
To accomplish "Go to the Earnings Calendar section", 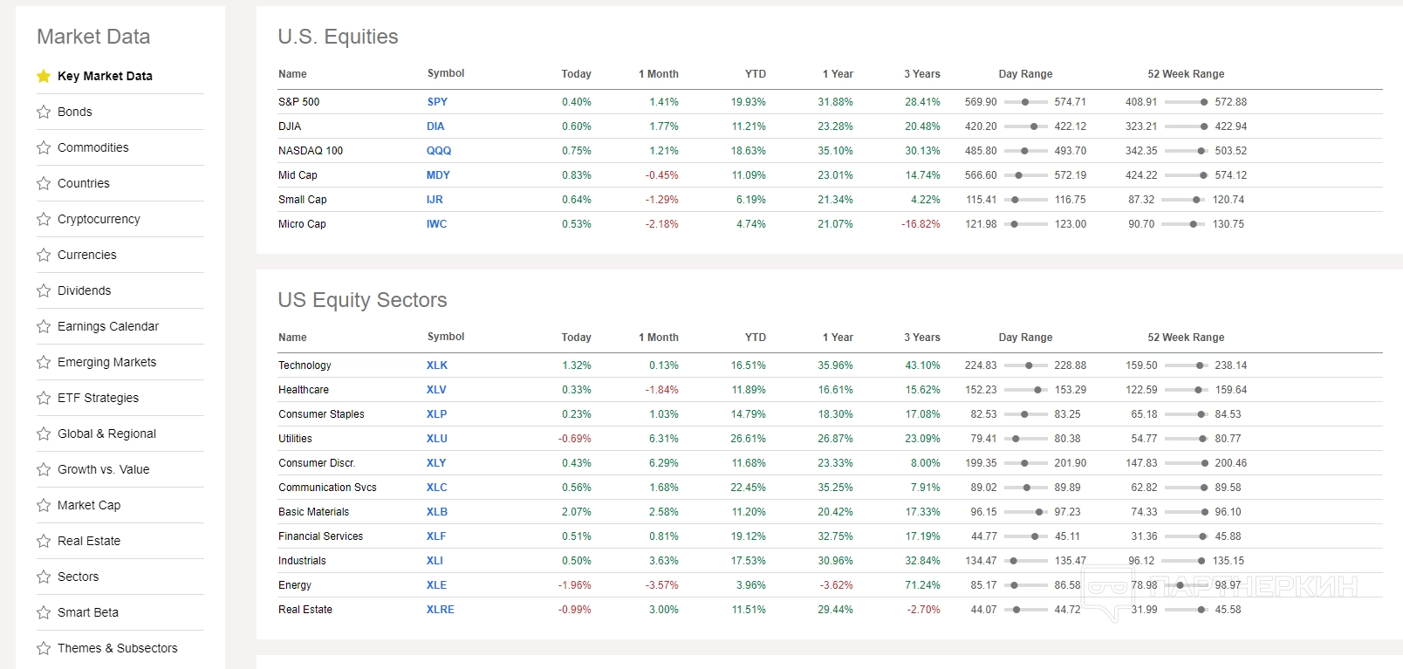I will pos(108,326).
